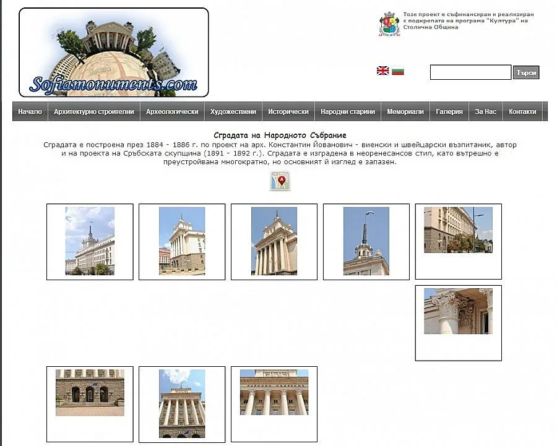
Task: Open the Народни старини menu item
Action: pyautogui.click(x=348, y=112)
